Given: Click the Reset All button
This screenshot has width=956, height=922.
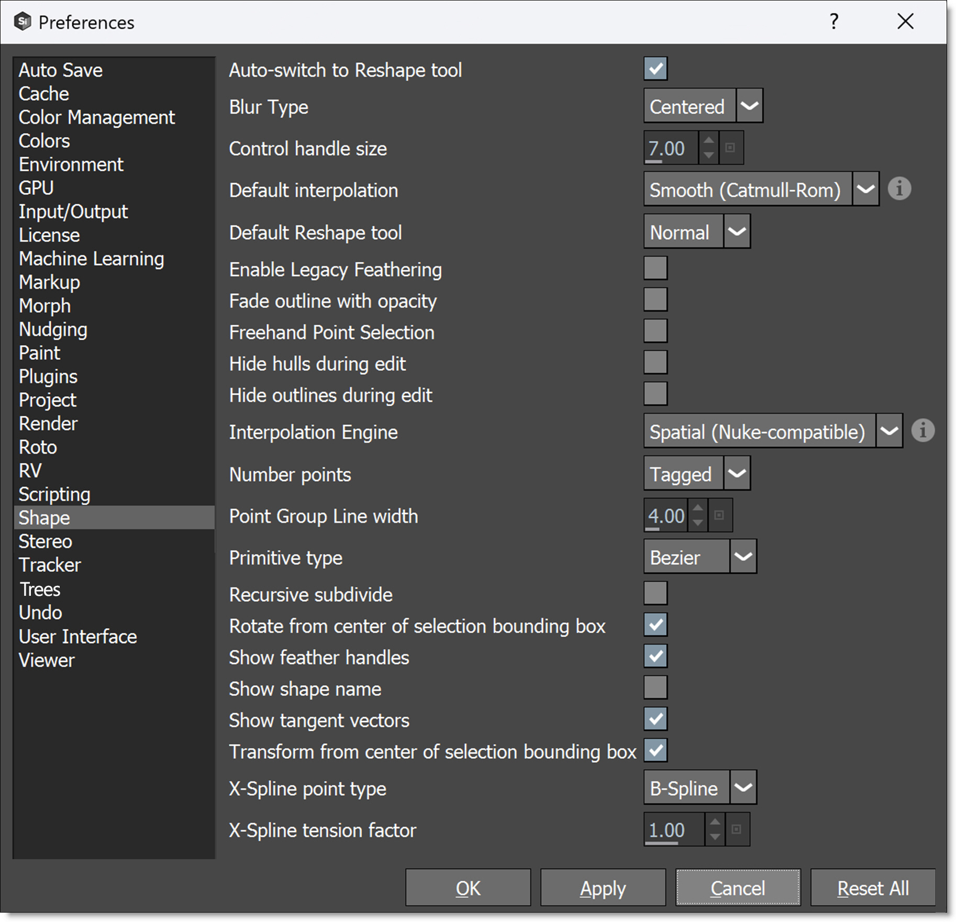Looking at the screenshot, I should (x=872, y=888).
